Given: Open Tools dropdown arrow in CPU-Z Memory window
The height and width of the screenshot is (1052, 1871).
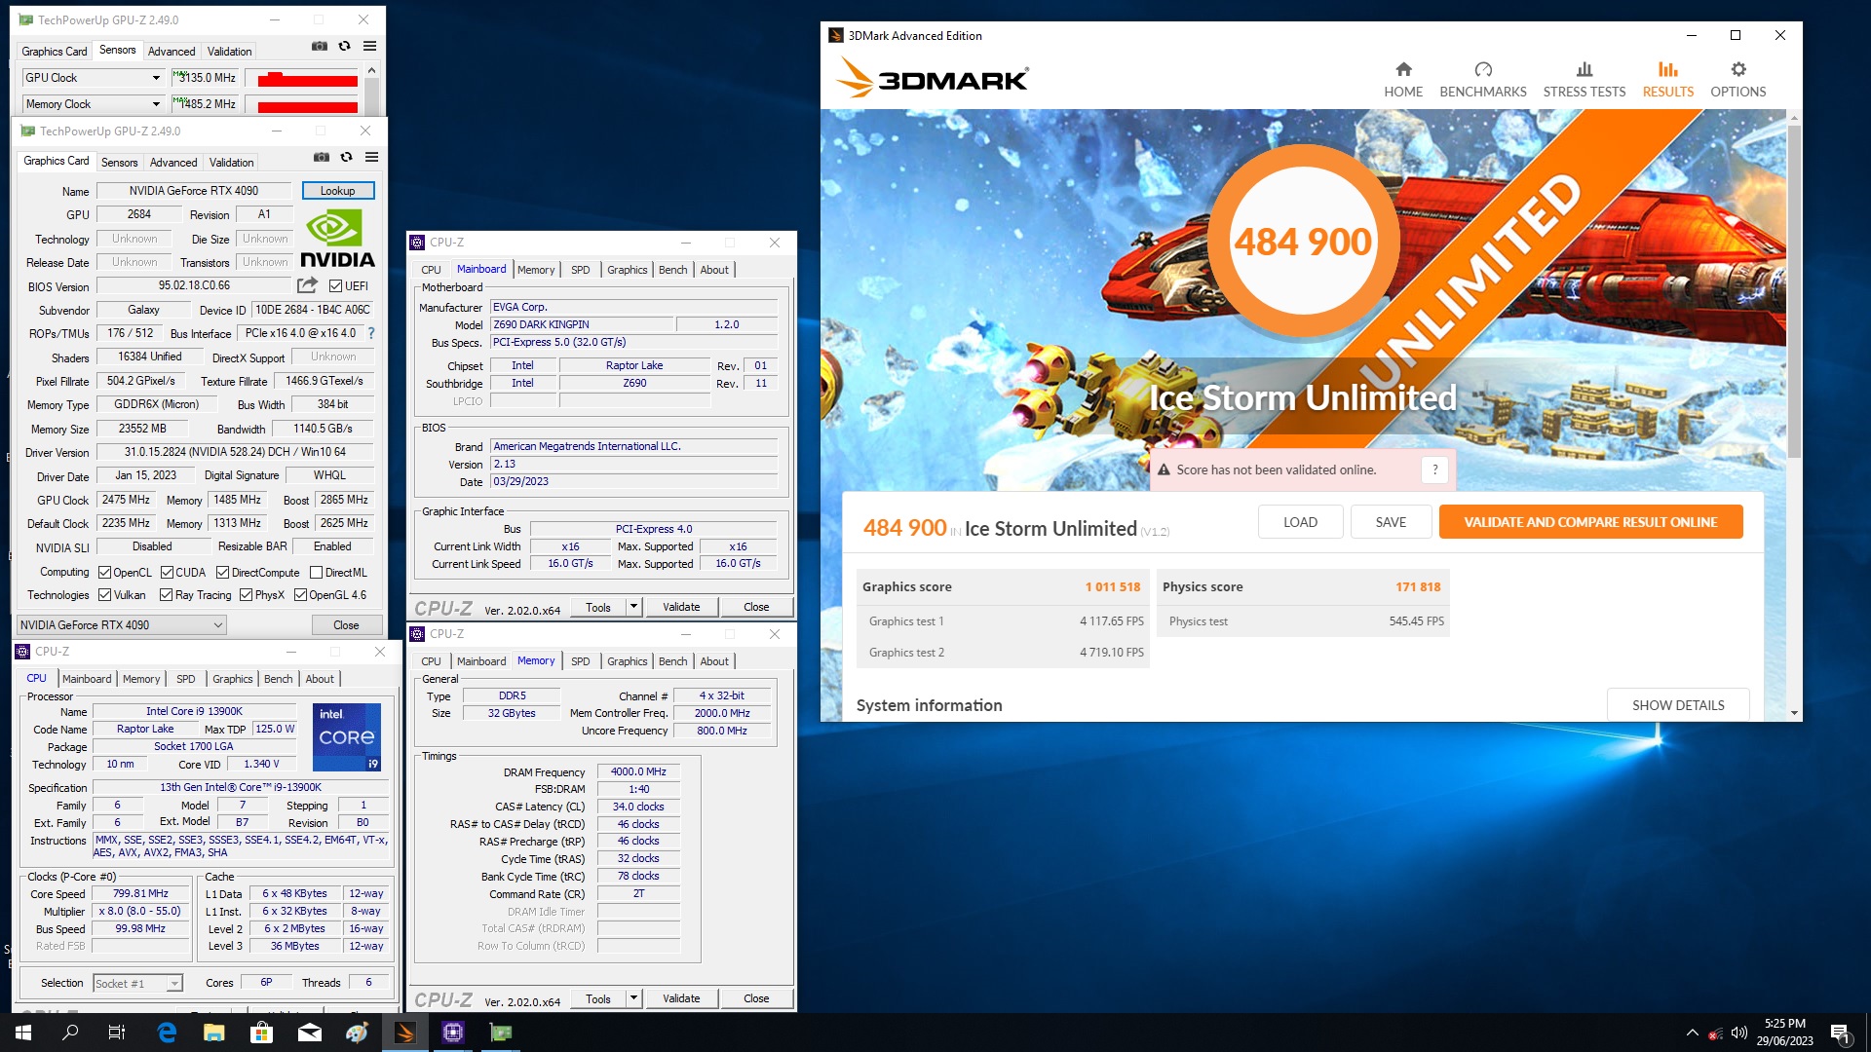Looking at the screenshot, I should 633,998.
